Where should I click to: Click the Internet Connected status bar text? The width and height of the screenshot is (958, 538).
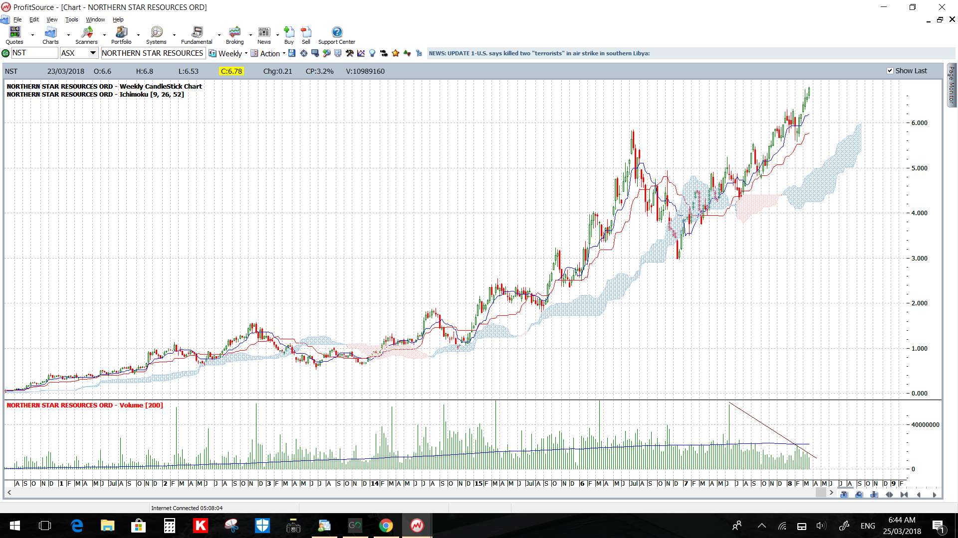[x=187, y=508]
